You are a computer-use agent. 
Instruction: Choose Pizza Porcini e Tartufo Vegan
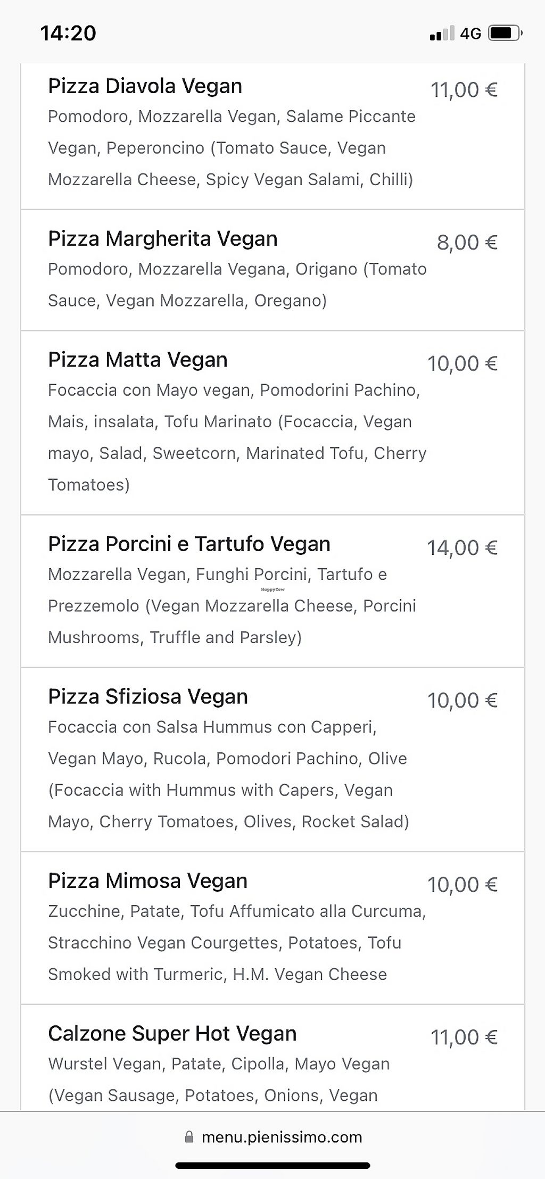[189, 544]
